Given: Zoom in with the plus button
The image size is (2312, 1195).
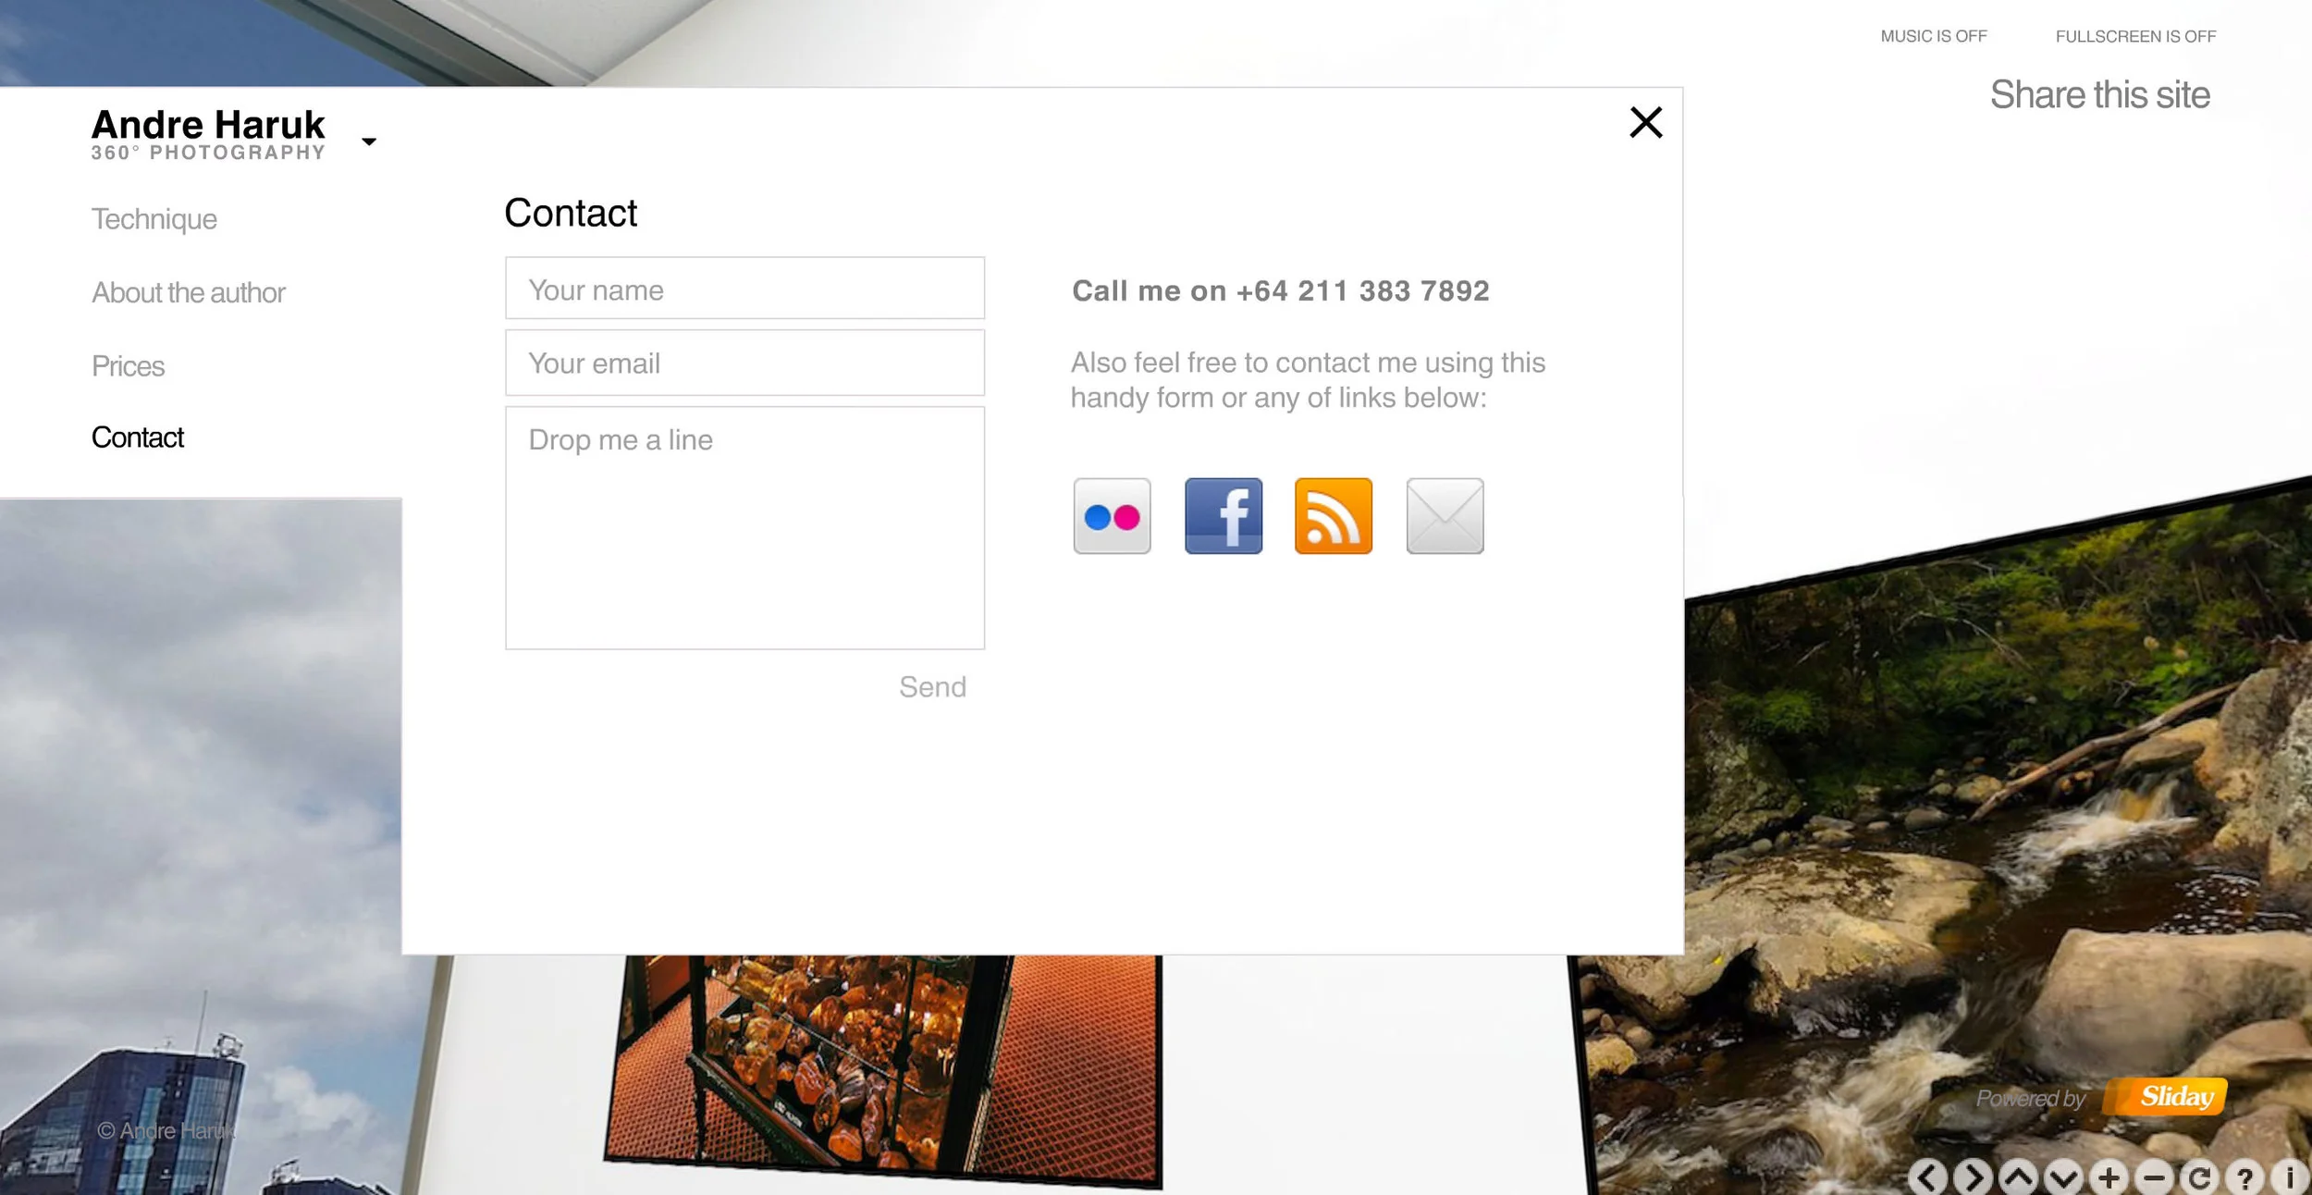Looking at the screenshot, I should 2109,1177.
